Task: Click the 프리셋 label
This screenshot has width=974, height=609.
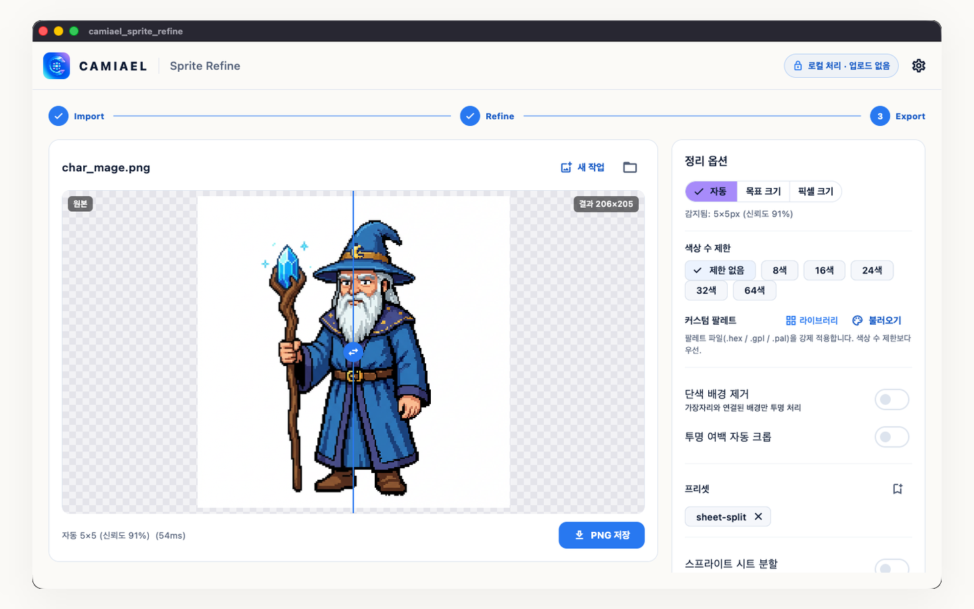Action: tap(697, 489)
